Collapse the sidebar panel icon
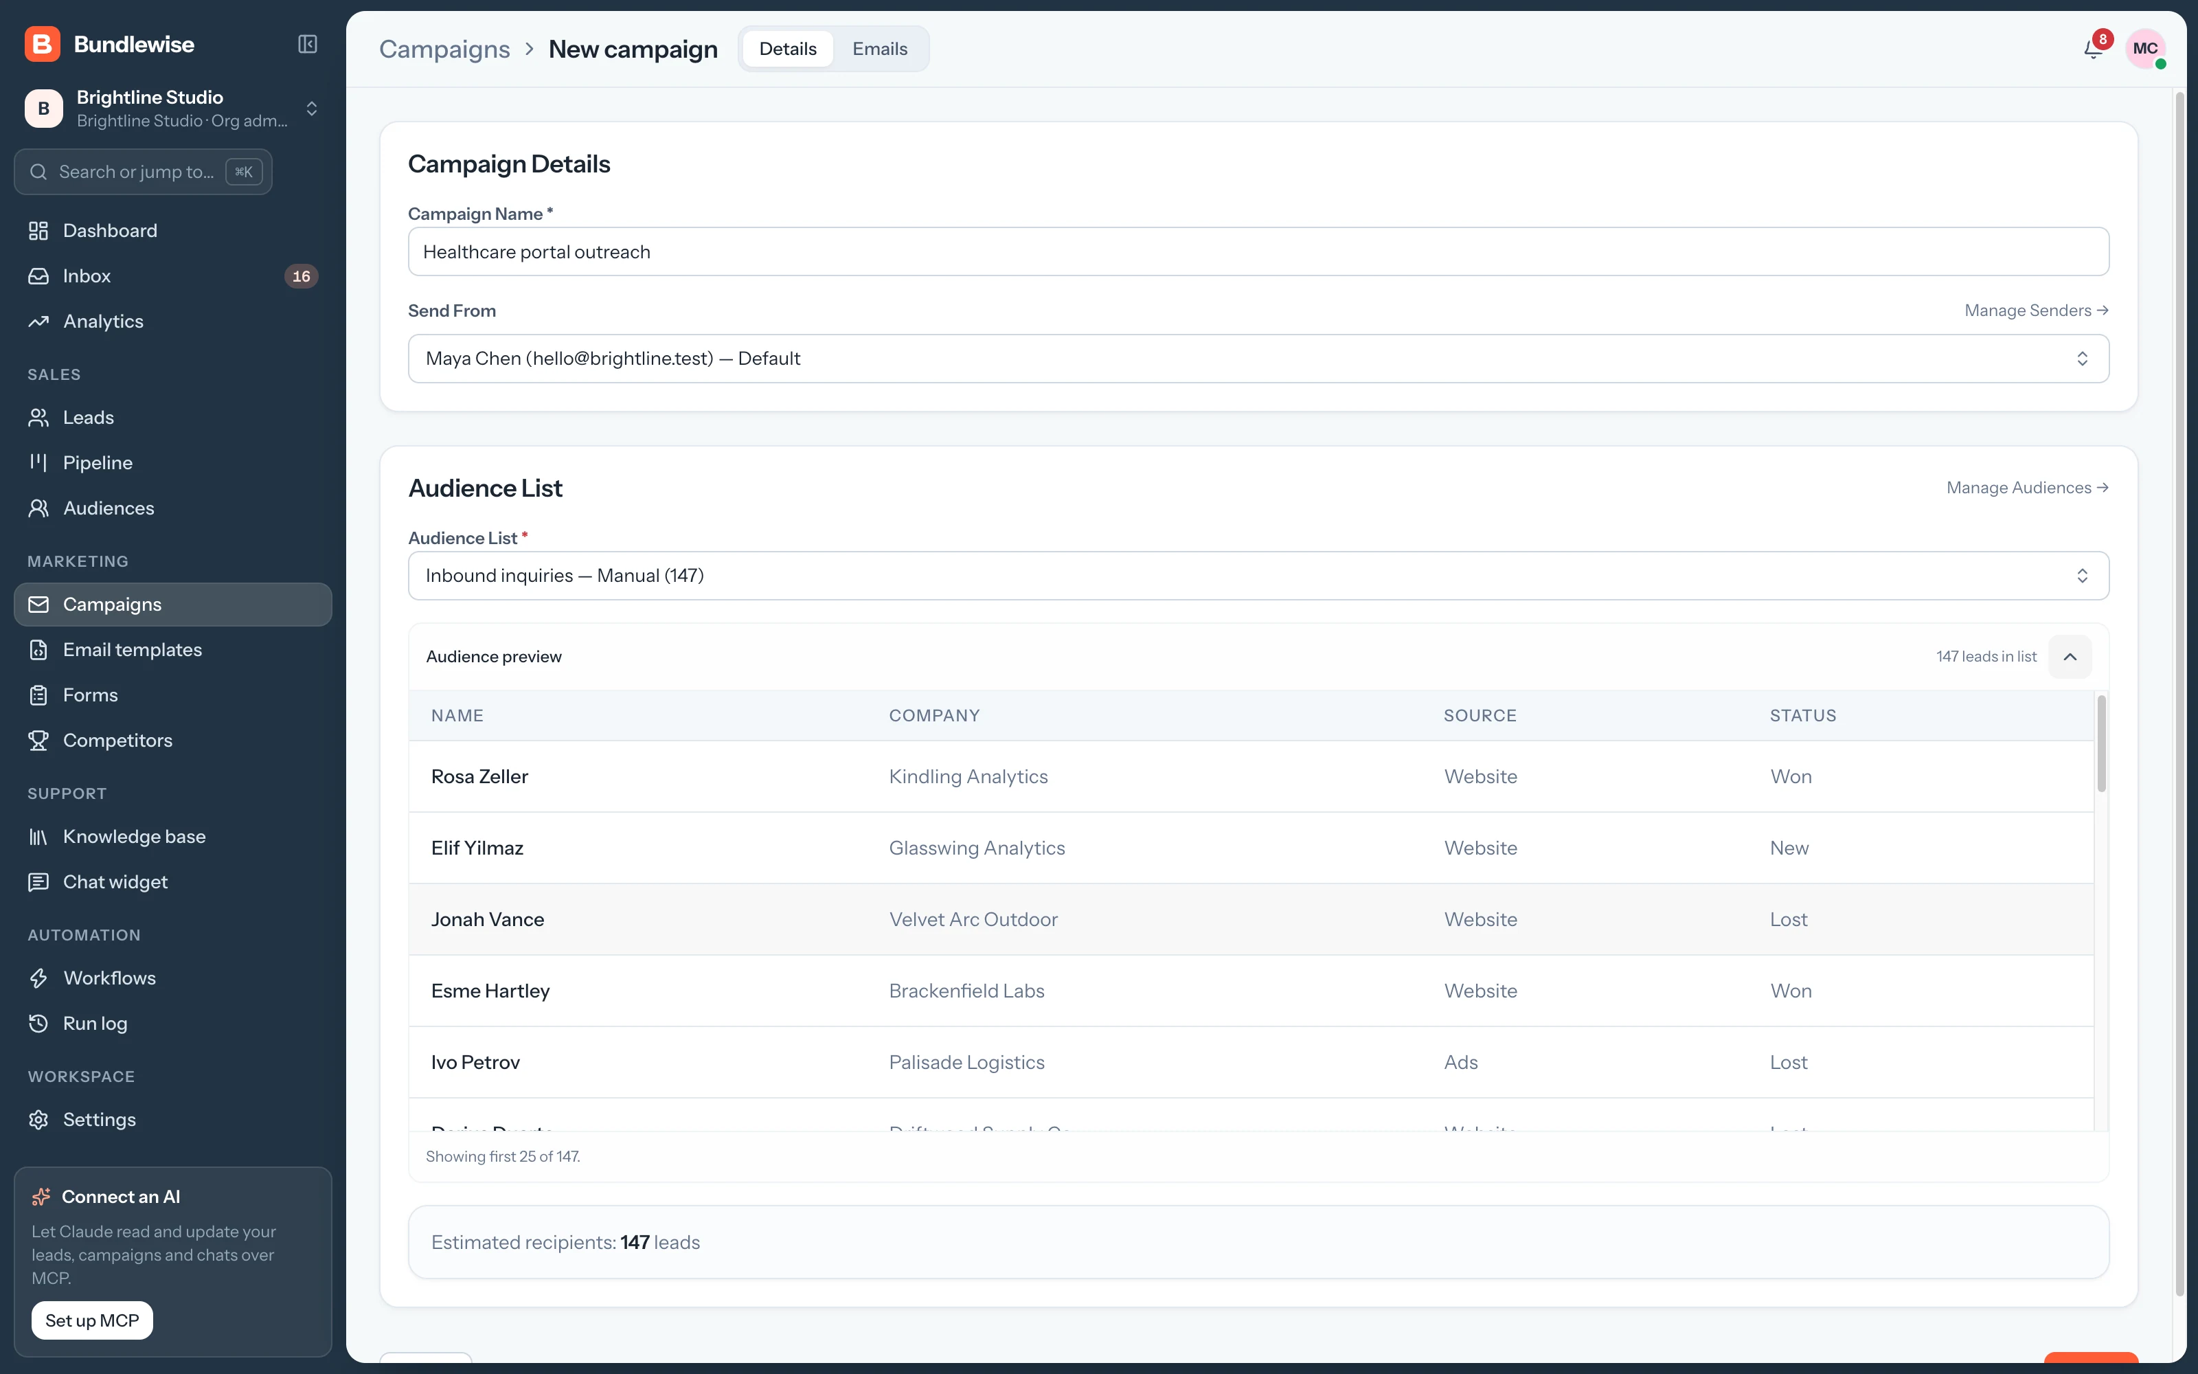Screen dimensions: 2198x1374 click(x=308, y=43)
